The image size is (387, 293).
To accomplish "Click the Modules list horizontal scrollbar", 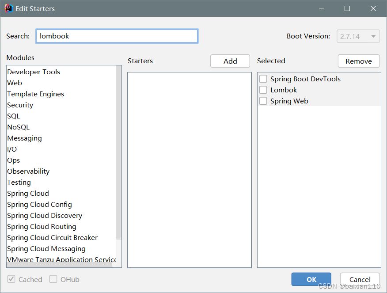I will tap(60, 265).
